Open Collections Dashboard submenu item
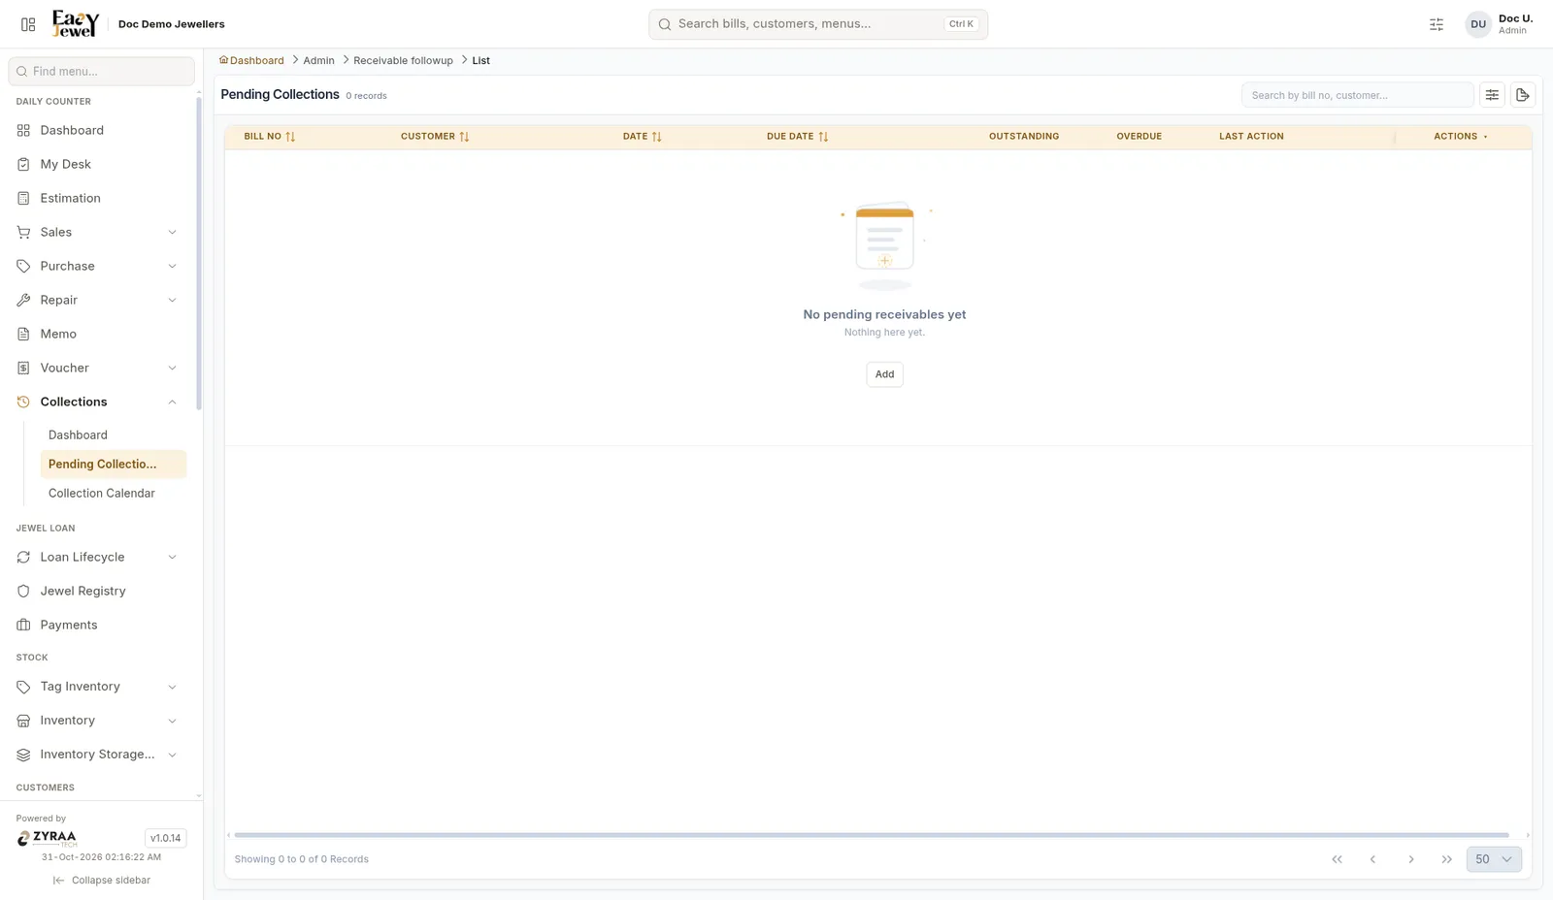 [x=113, y=435]
